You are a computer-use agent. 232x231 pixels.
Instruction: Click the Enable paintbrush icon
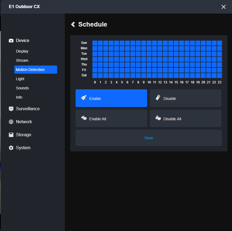[x=84, y=97]
